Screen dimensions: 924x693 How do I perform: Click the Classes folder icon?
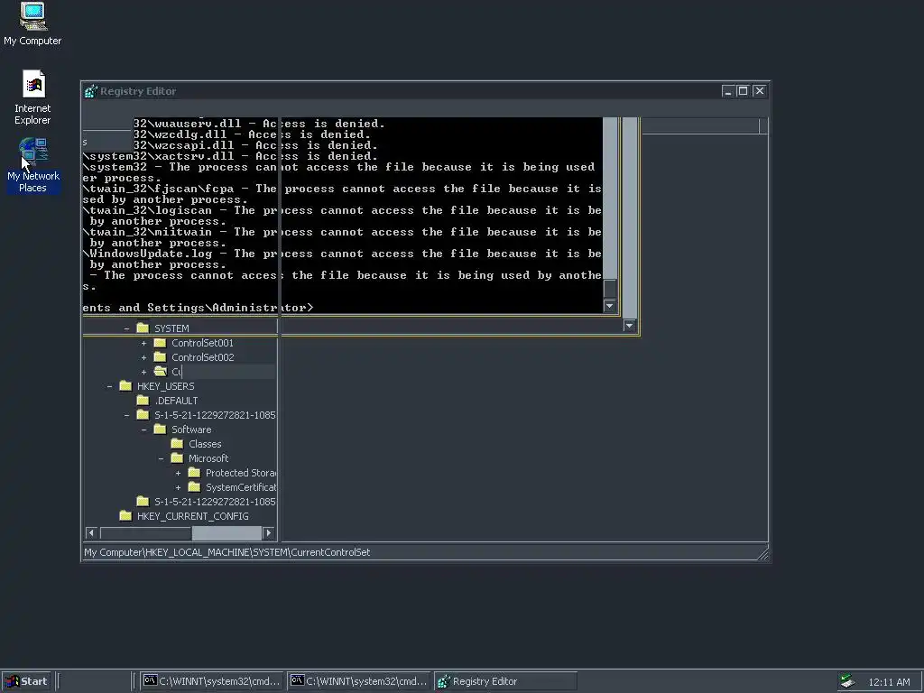177,444
